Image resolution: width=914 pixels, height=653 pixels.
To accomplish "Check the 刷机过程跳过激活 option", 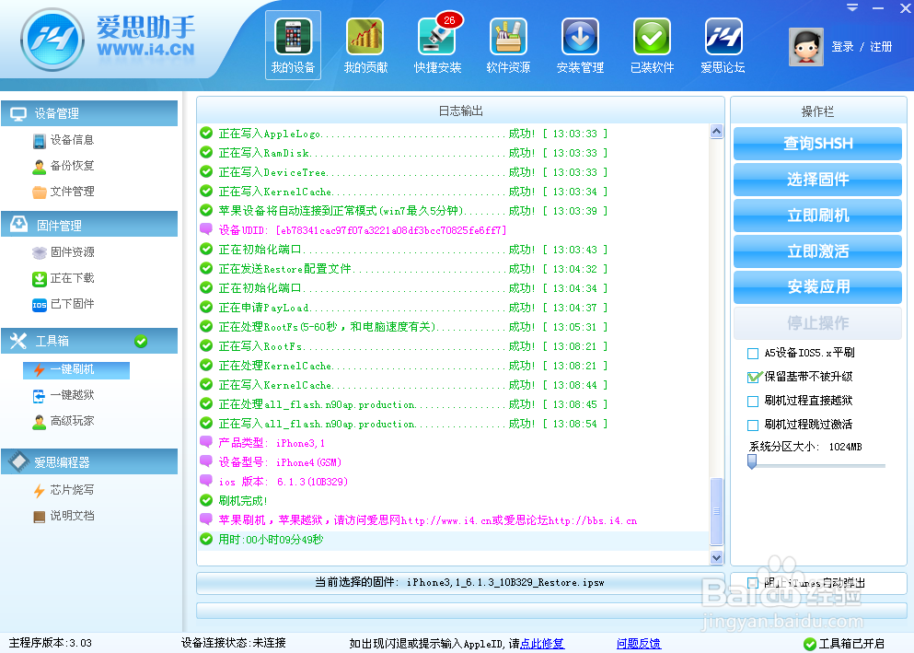I will tap(752, 424).
